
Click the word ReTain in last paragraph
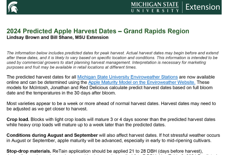point(60,151)
